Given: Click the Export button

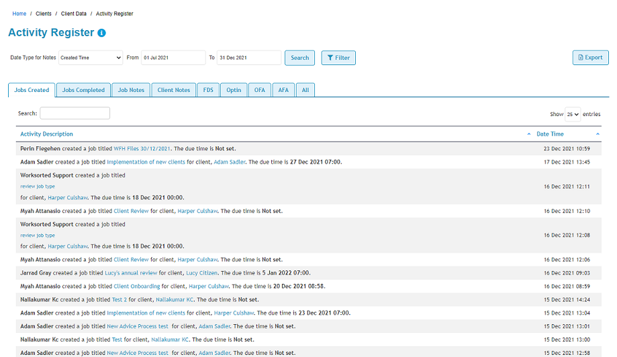Looking at the screenshot, I should click(x=590, y=58).
